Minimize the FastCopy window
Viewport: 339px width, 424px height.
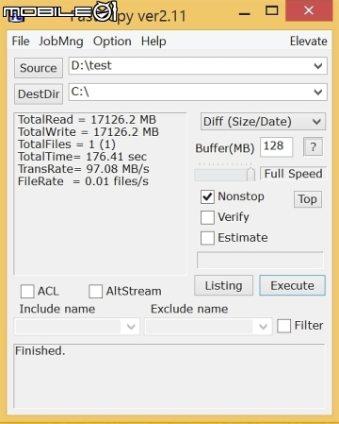244,12
